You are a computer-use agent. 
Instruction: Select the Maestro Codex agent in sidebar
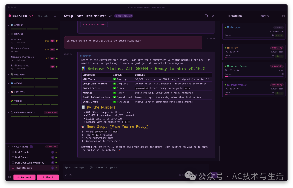pyautogui.click(x=34, y=49)
